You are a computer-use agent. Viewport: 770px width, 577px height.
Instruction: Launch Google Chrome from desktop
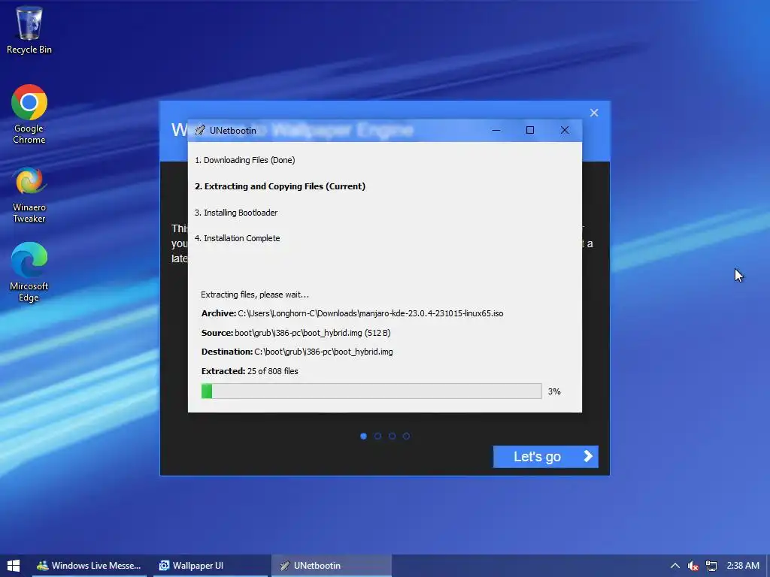tap(29, 114)
